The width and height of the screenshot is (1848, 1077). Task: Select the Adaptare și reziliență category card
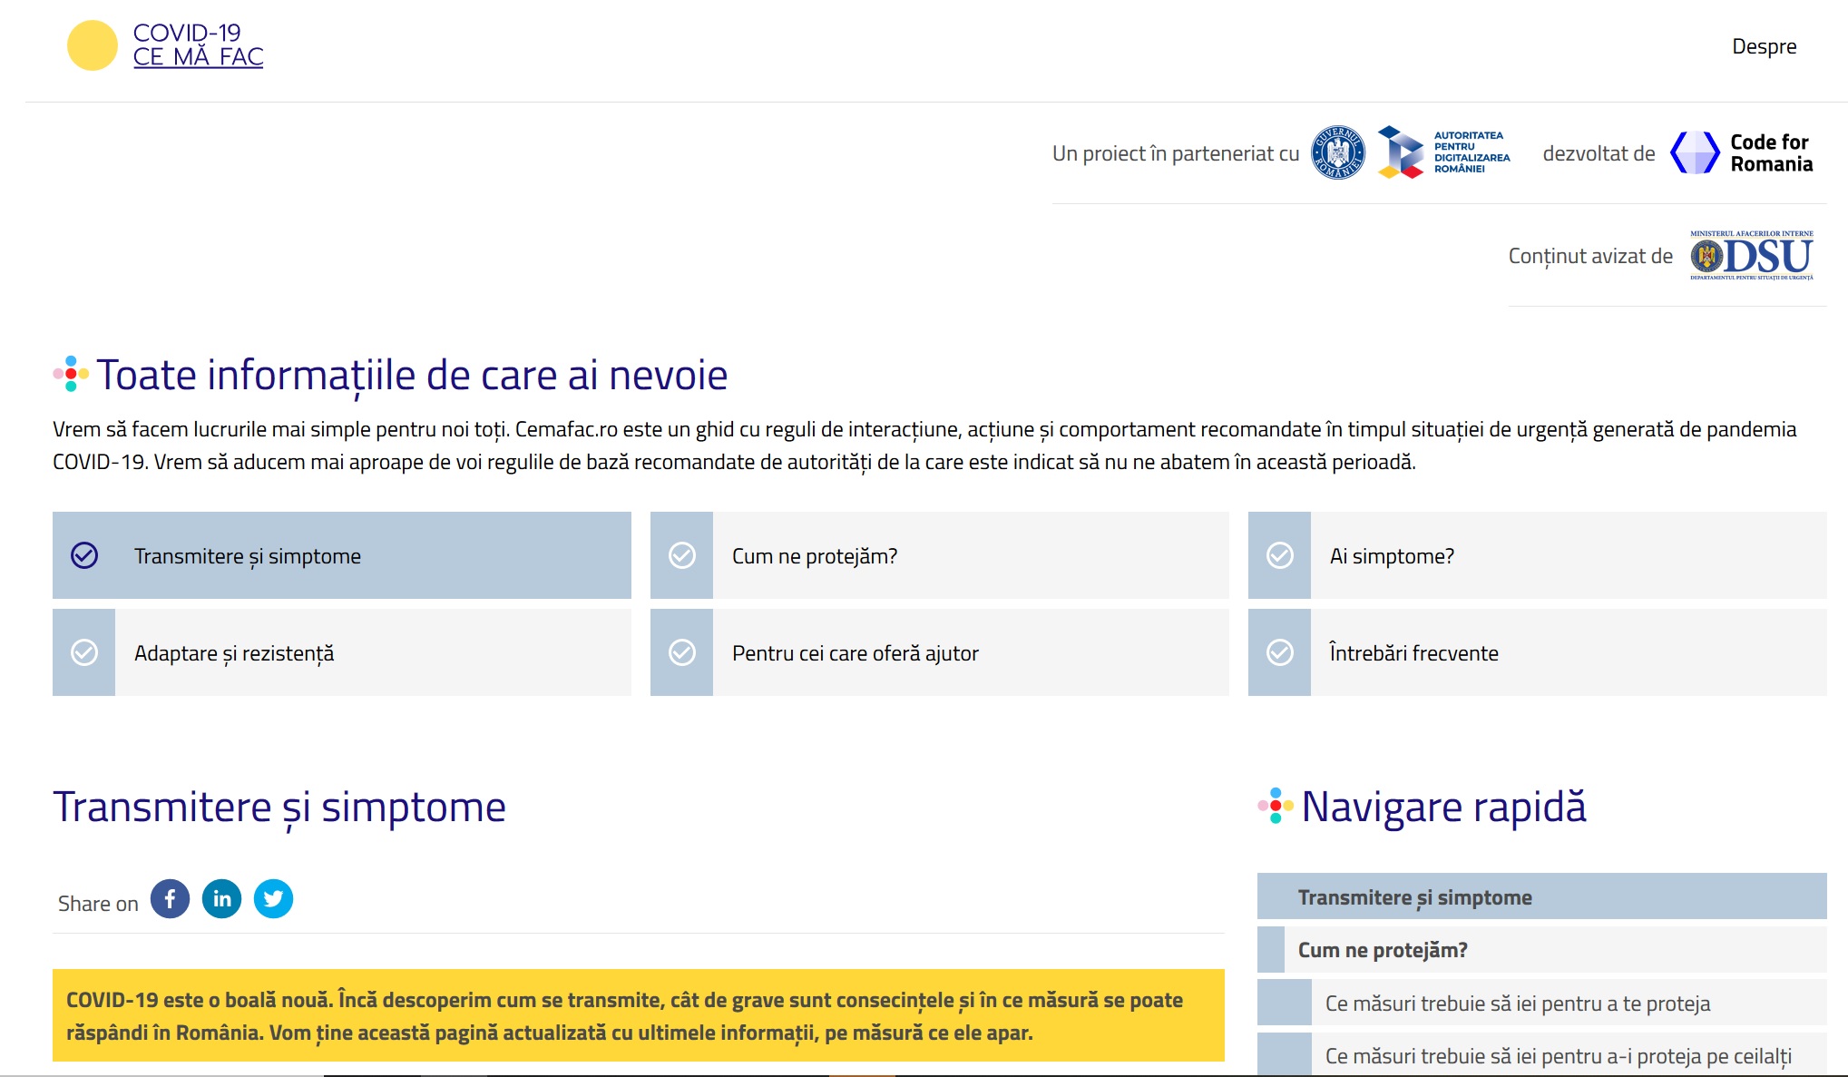pos(342,652)
